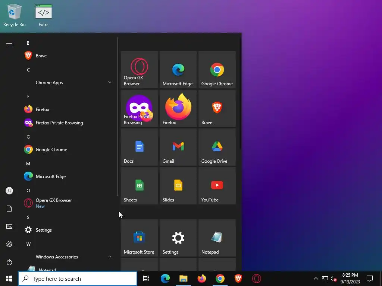Open Firefox from the taskbar
The height and width of the screenshot is (286, 382).
coord(202,279)
